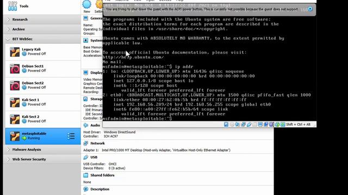Click the USB section icon
The width and height of the screenshot is (348, 195).
click(86, 157)
